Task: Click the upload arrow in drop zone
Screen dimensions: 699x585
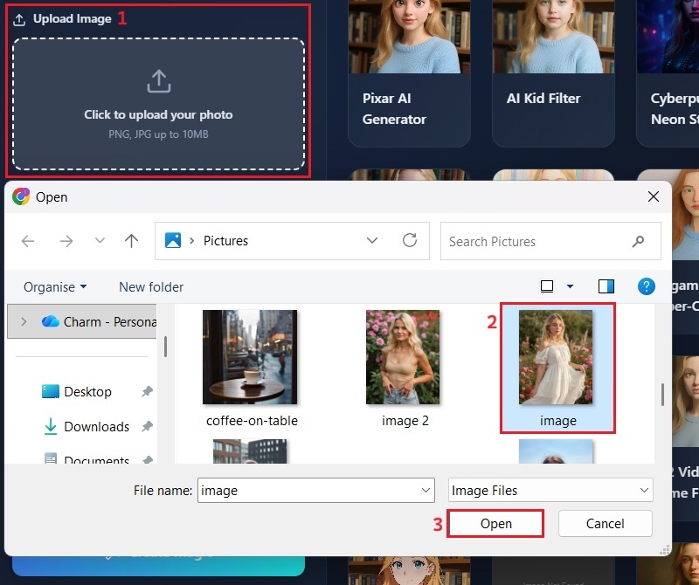Action: pos(158,82)
